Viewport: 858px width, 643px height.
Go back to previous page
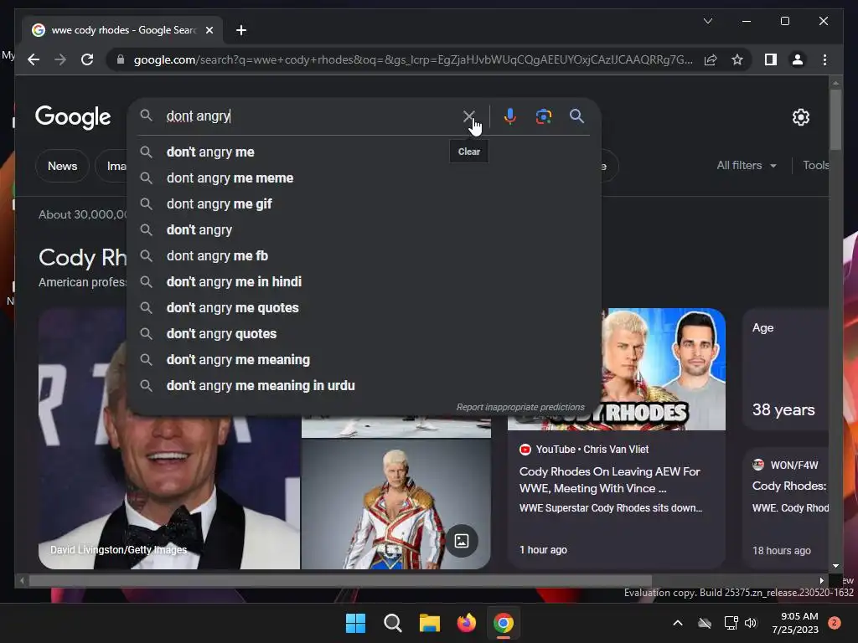[34, 59]
